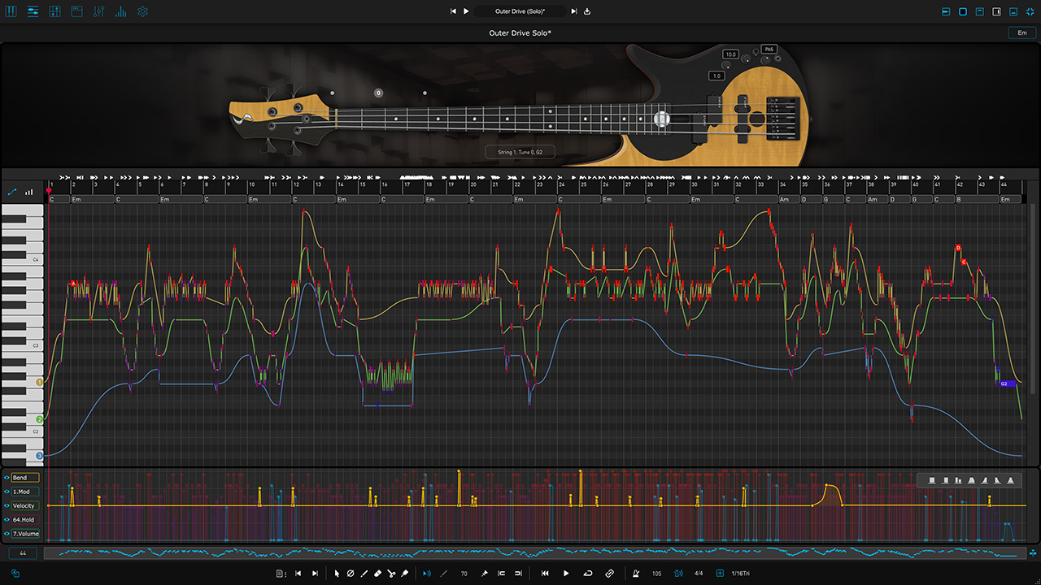Image resolution: width=1041 pixels, height=585 pixels.
Task: Open the Outer Drive (Solo) preset selector
Action: click(x=520, y=11)
